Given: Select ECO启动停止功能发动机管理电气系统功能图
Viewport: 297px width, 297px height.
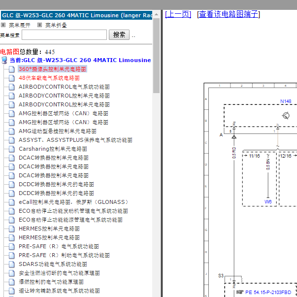Looking at the screenshot, I should [73, 211].
